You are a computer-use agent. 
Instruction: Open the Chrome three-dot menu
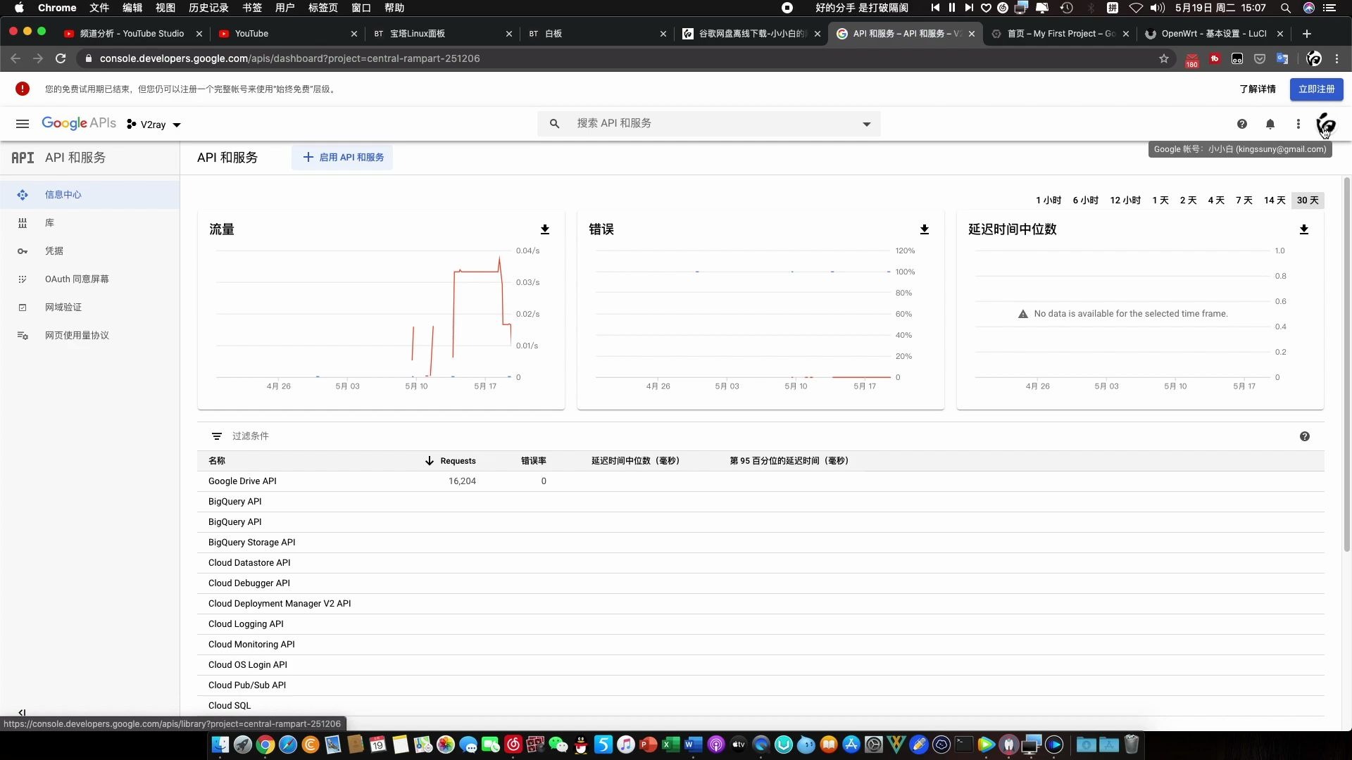1337,58
